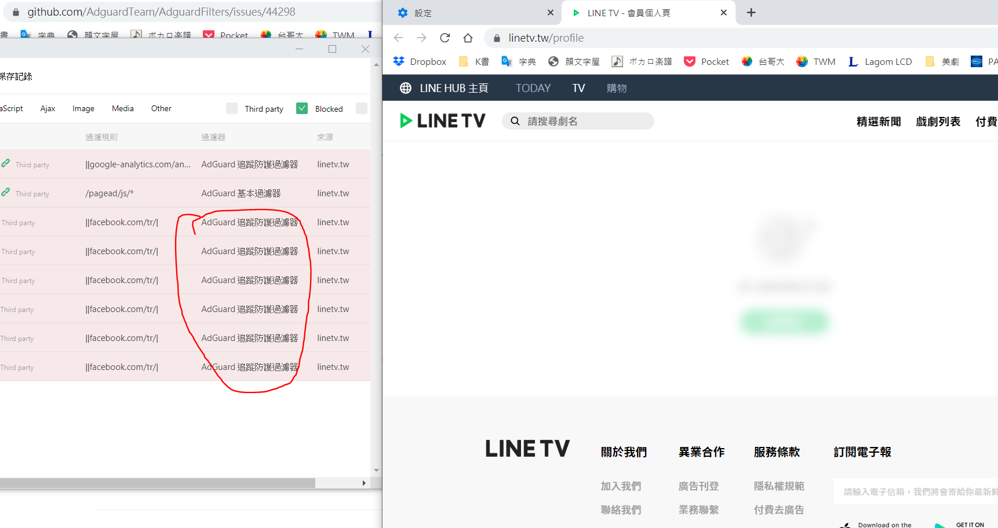Enable the Third party checkbox

(x=231, y=108)
